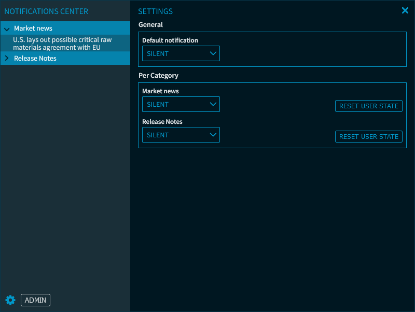This screenshot has height=312, width=415.
Task: Click the arrow icon in Market news dropdown
Action: (x=213, y=104)
